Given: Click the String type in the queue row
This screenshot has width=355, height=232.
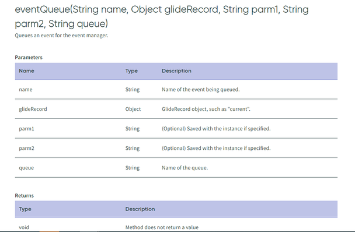Looking at the screenshot, I should (x=133, y=168).
